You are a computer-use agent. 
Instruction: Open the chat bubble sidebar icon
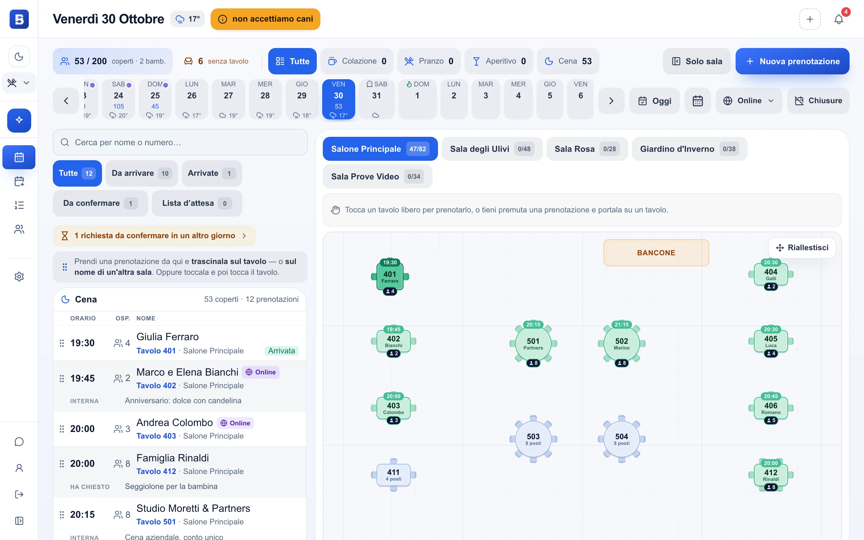click(x=19, y=442)
